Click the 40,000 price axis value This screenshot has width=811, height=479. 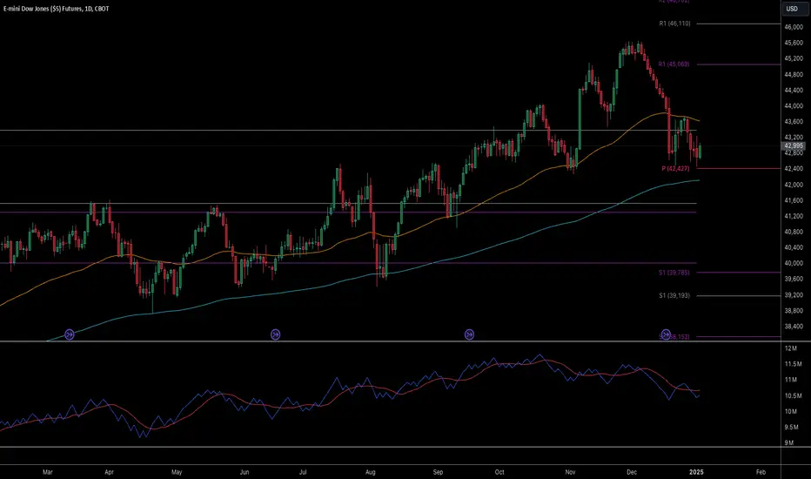794,264
